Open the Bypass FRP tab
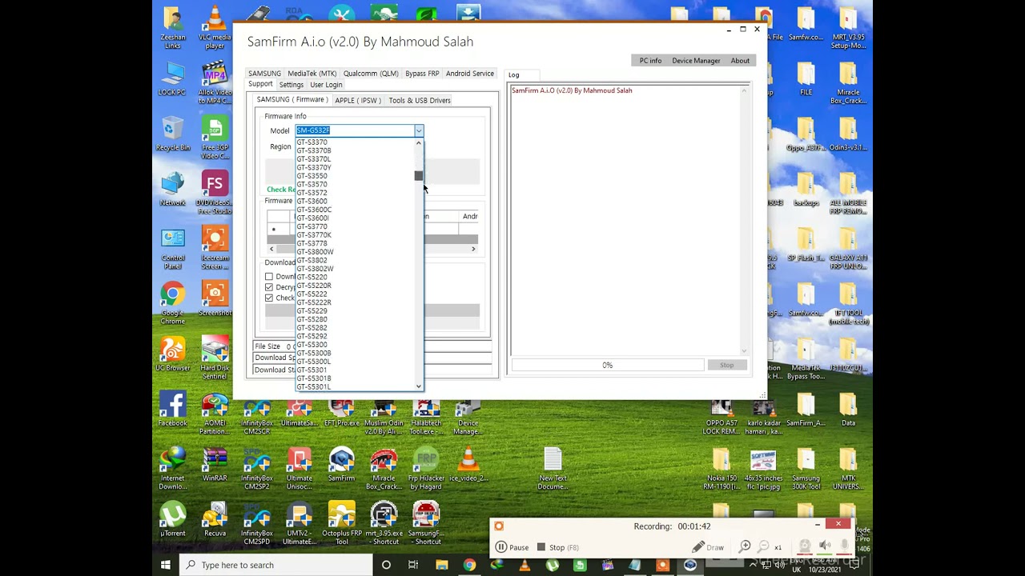Screen dimensions: 1025x576 (x=422, y=74)
